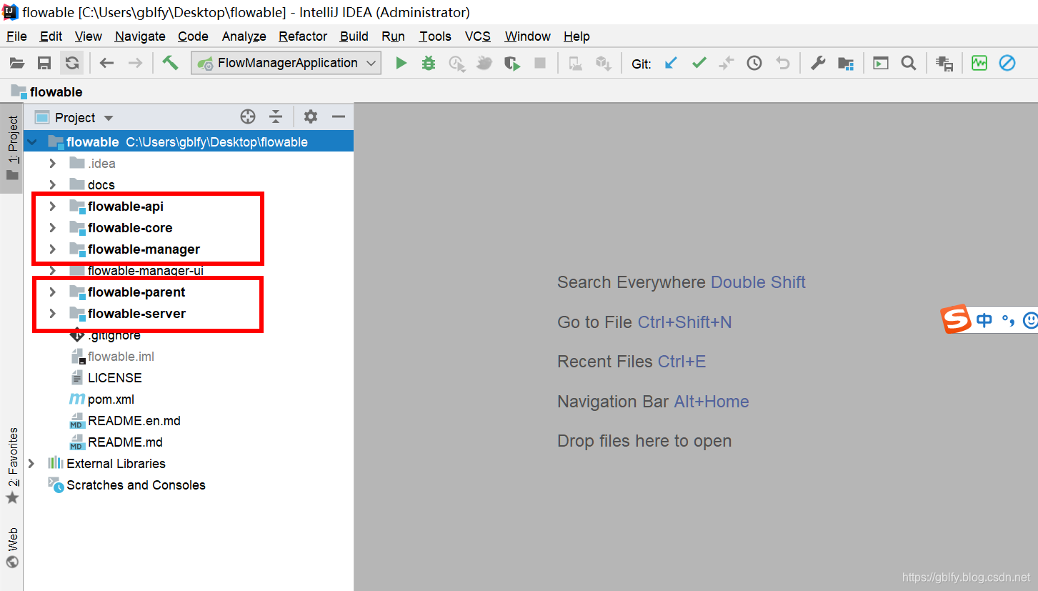Image resolution: width=1038 pixels, height=591 pixels.
Task: Click the blue crossed-circle toolbar icon
Action: click(1007, 64)
